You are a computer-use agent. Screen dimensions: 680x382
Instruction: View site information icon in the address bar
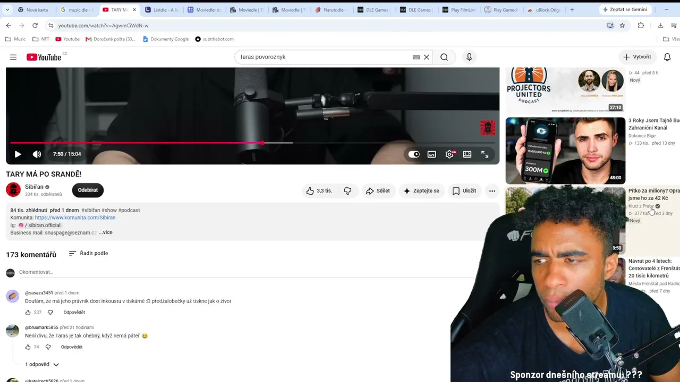click(x=50, y=25)
